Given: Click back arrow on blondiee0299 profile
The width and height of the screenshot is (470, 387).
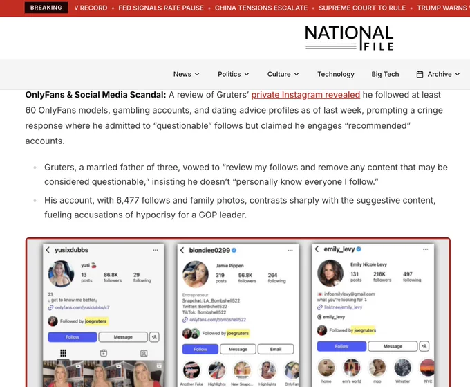Looking at the screenshot, I should tap(182, 250).
